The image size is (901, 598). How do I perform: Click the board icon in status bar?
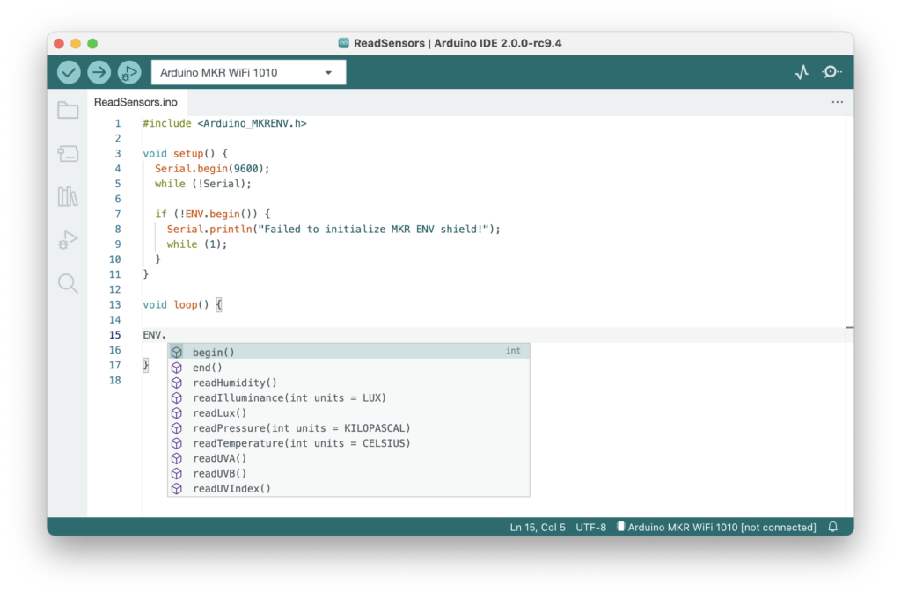pos(620,527)
